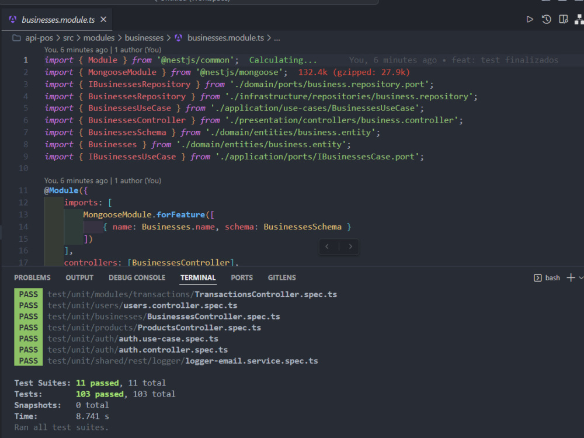Open logger-email.service.spec.ts path in terminal
The image size is (584, 438).
click(183, 361)
